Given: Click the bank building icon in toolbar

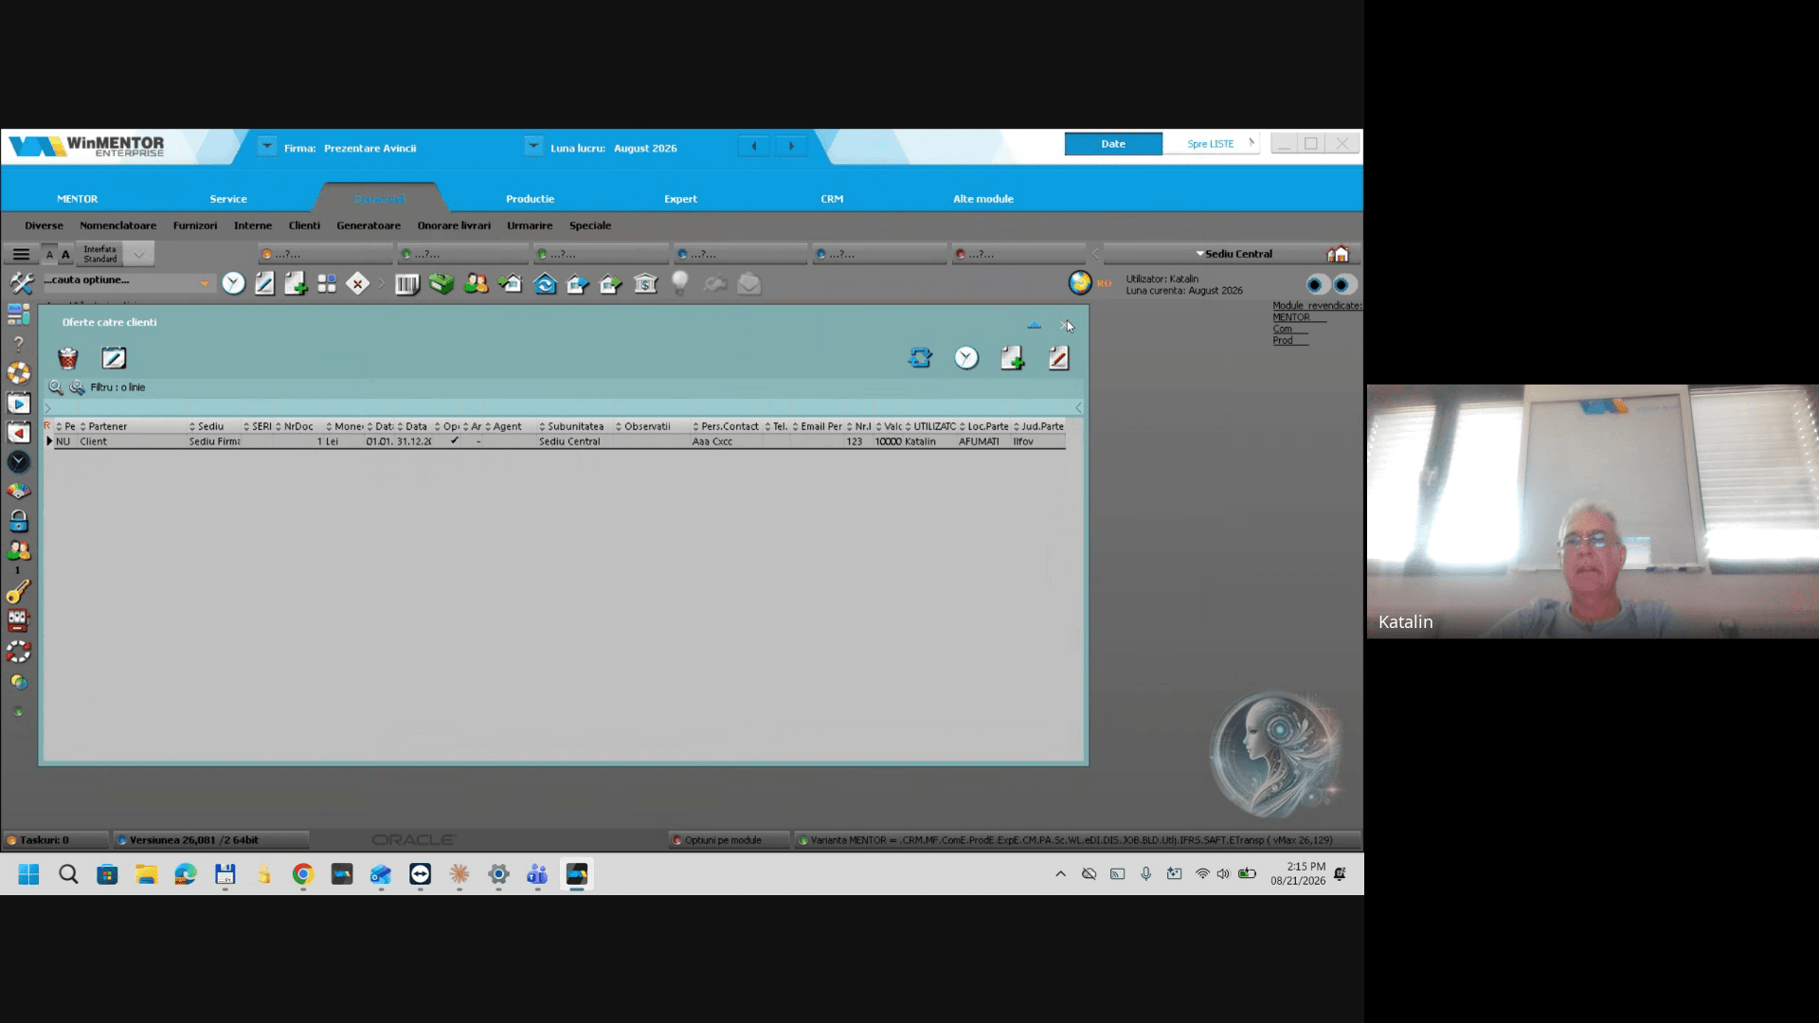Looking at the screenshot, I should [645, 283].
